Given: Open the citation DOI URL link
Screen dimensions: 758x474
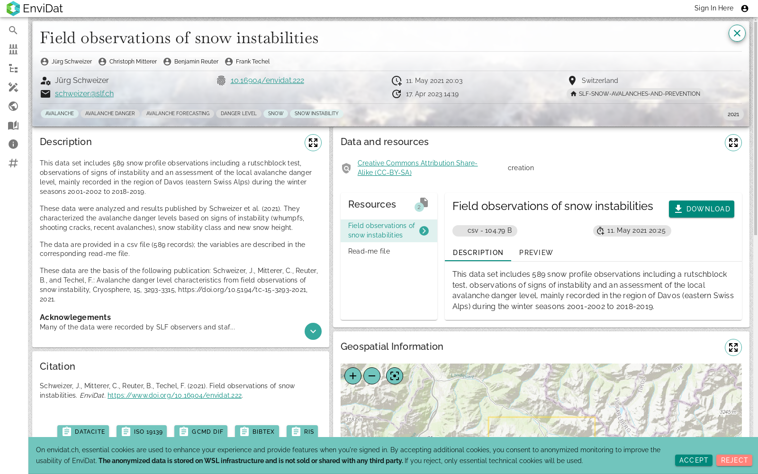Looking at the screenshot, I should (x=174, y=395).
